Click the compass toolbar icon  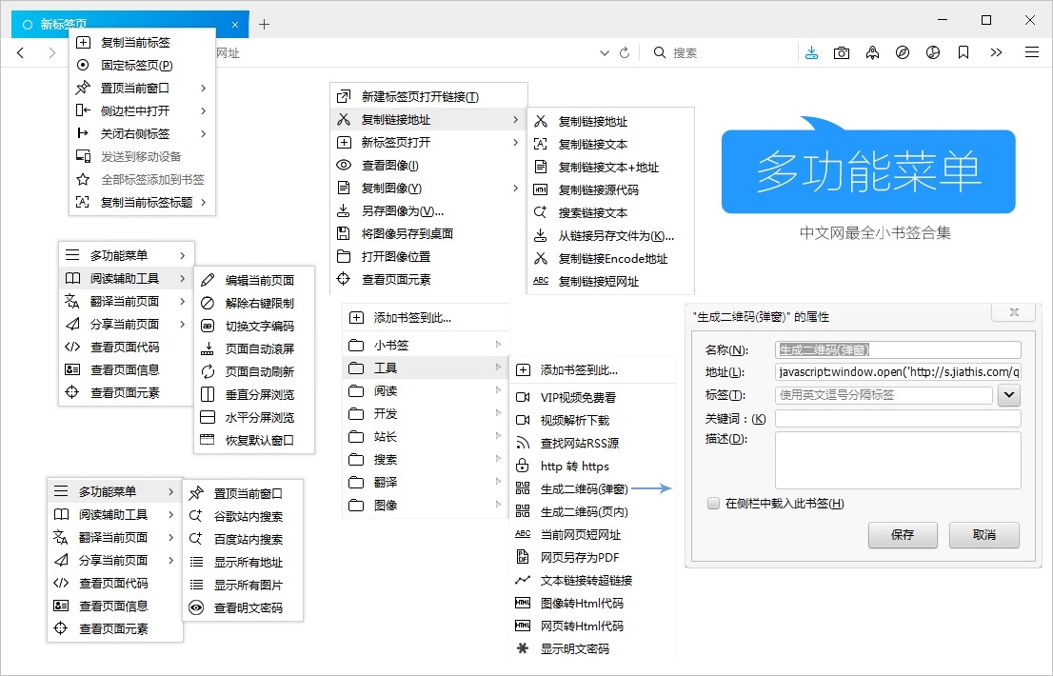pyautogui.click(x=903, y=53)
